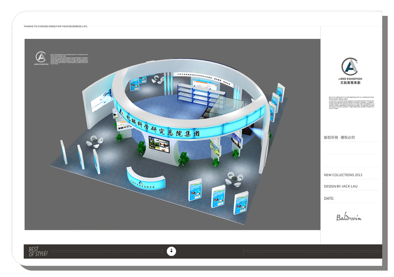
Task: Click the round table with chairs at front left
Action: tap(95, 141)
